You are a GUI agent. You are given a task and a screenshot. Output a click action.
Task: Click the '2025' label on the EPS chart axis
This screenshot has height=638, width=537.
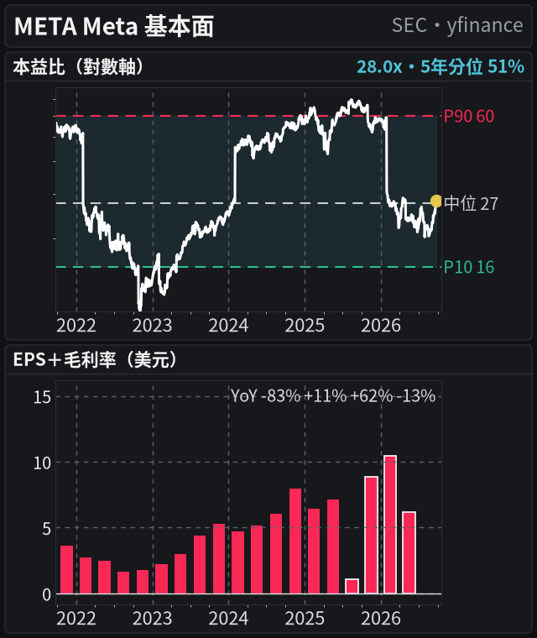pos(305,619)
